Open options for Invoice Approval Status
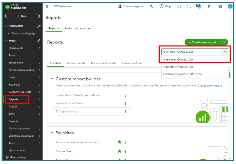 pyautogui.click(x=126, y=103)
